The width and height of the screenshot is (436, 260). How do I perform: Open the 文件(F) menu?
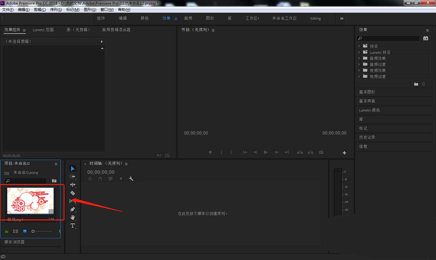8,10
